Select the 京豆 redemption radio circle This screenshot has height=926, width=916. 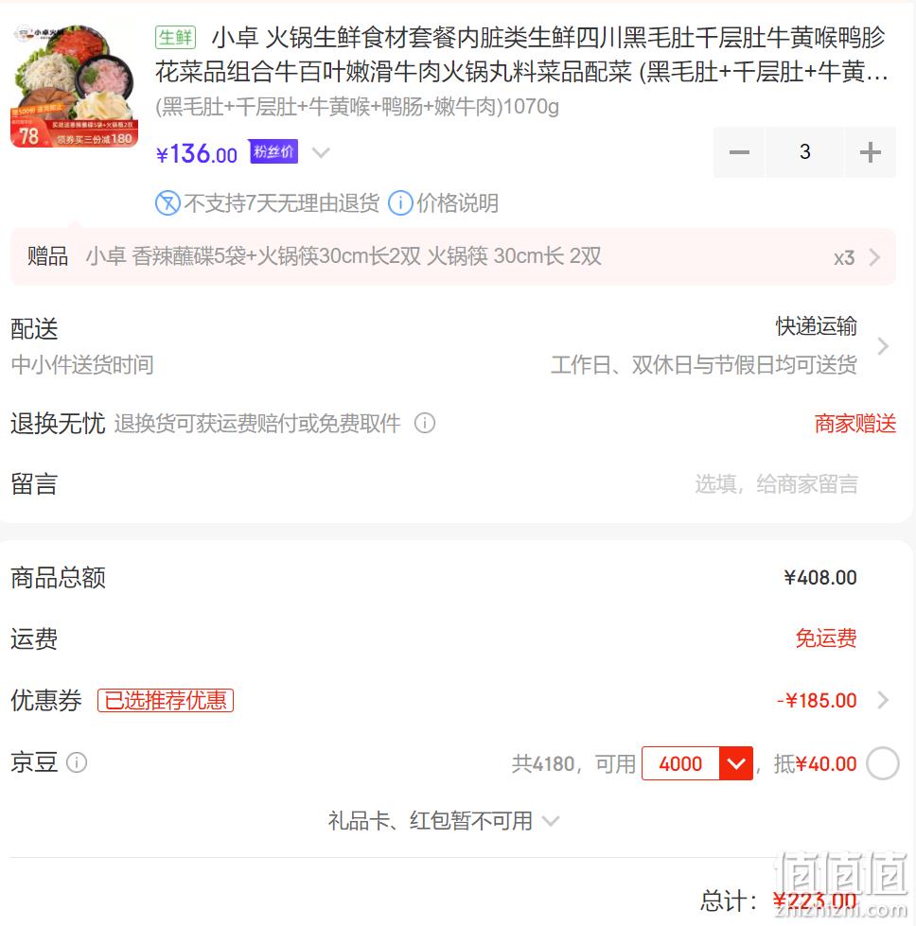(x=882, y=763)
